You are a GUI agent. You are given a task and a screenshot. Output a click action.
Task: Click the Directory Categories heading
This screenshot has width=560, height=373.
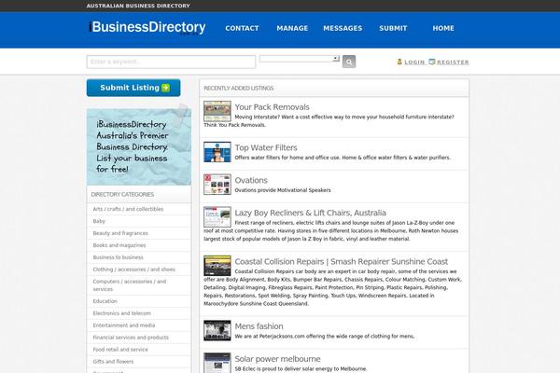(x=122, y=195)
